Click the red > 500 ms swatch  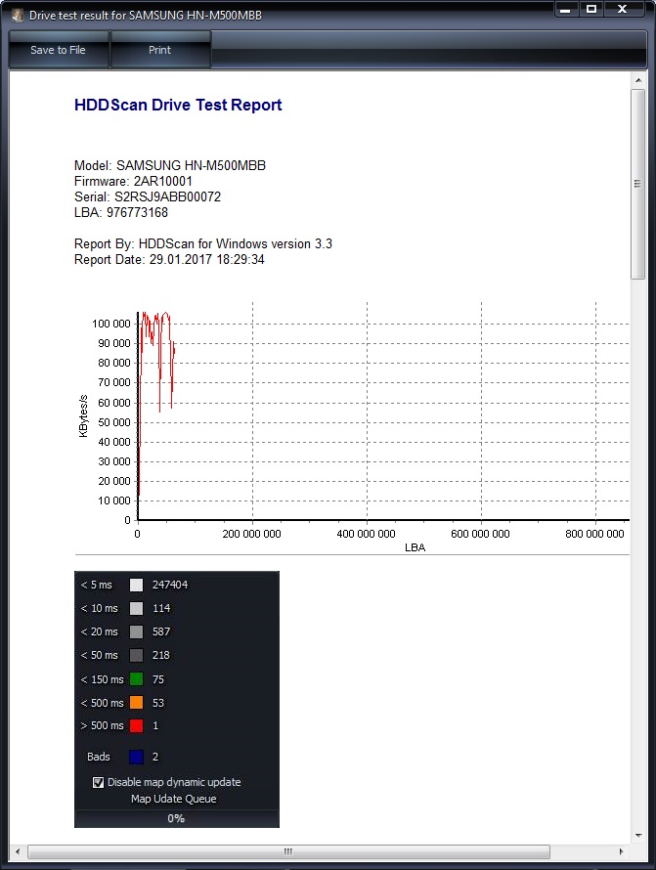click(136, 725)
